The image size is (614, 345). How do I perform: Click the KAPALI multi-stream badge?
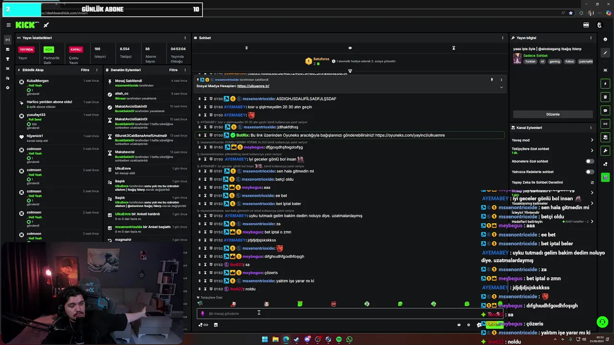[x=76, y=49]
